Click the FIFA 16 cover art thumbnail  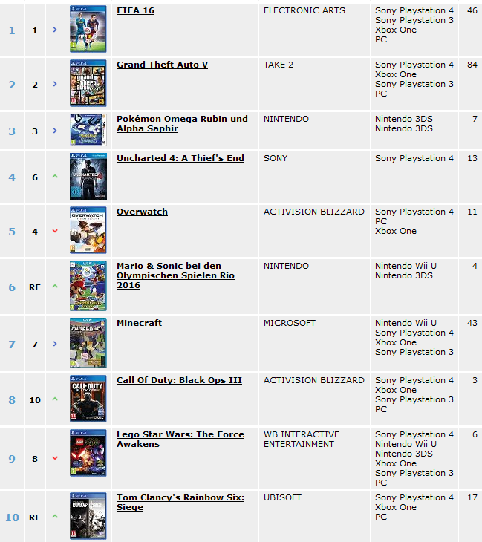[88, 29]
